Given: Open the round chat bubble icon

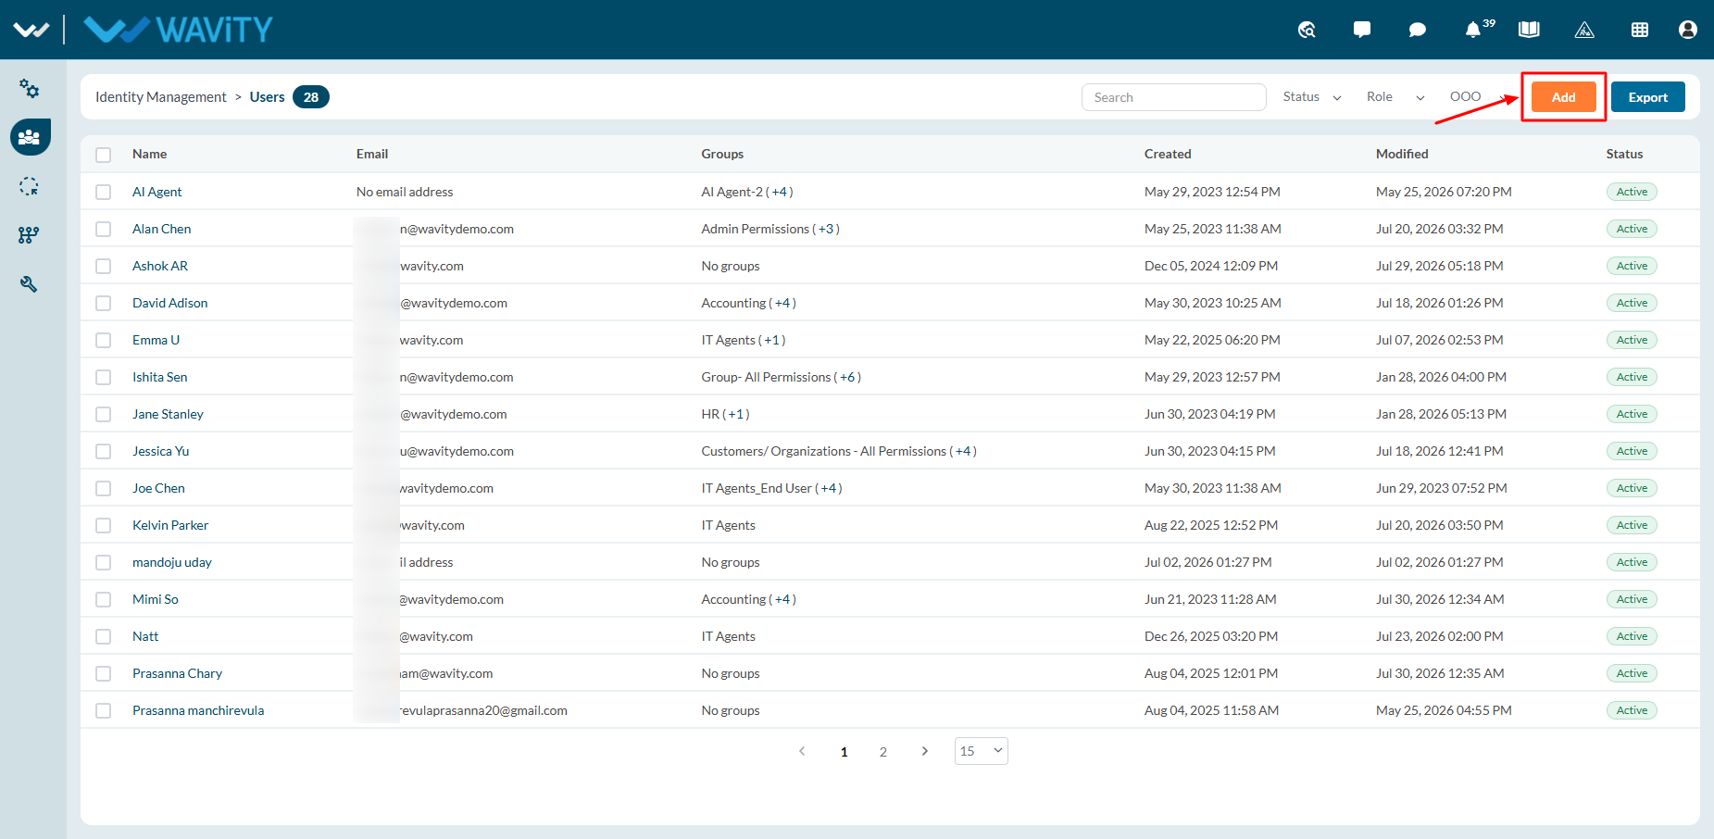Looking at the screenshot, I should [1418, 30].
